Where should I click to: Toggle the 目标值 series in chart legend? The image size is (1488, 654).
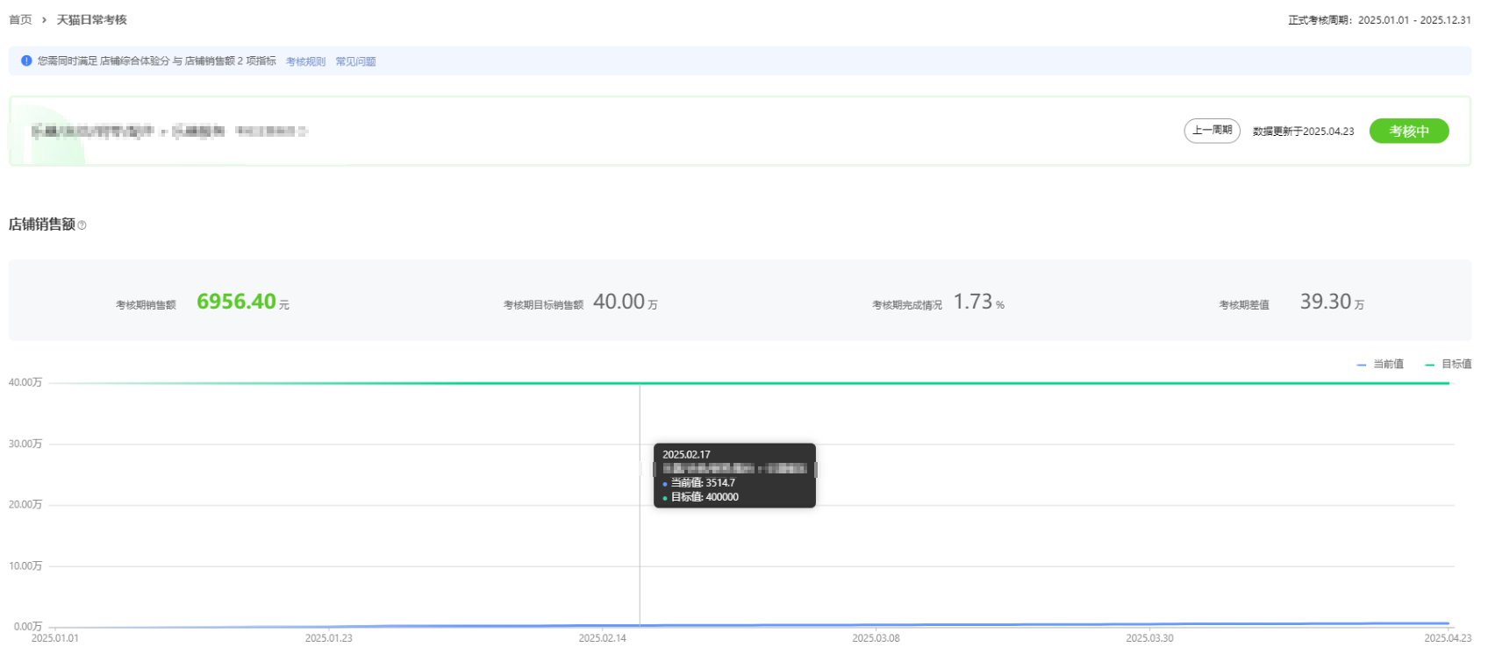click(x=1449, y=365)
